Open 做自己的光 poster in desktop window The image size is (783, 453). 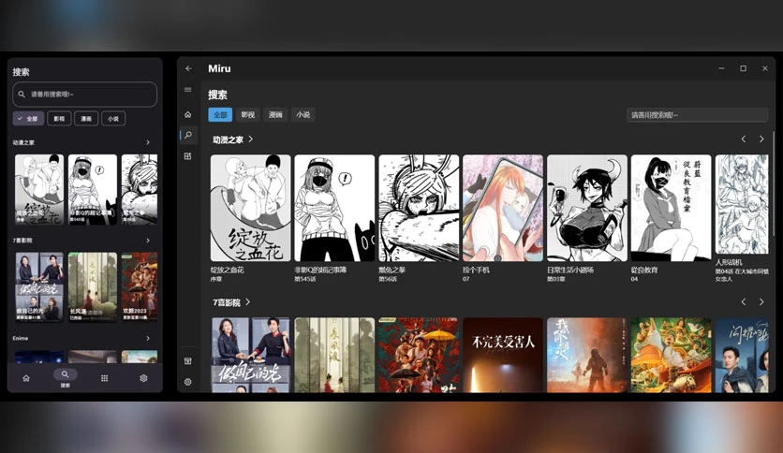point(250,355)
